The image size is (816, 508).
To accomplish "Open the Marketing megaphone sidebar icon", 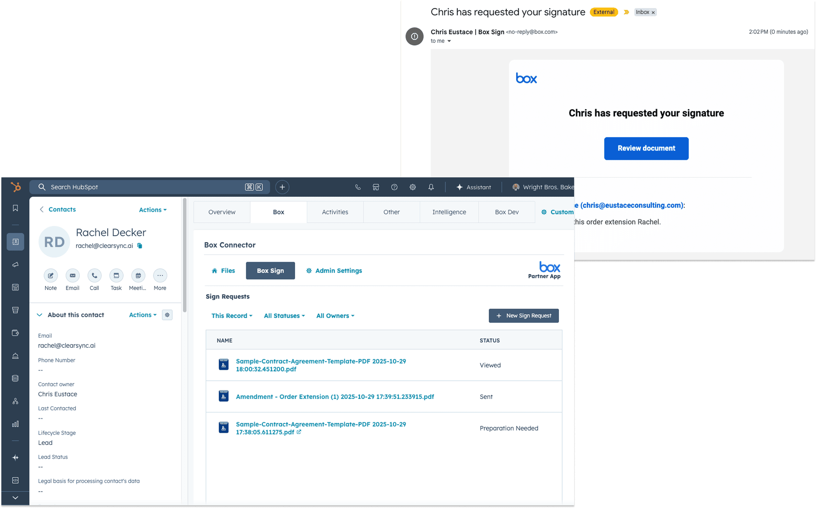I will (15, 264).
